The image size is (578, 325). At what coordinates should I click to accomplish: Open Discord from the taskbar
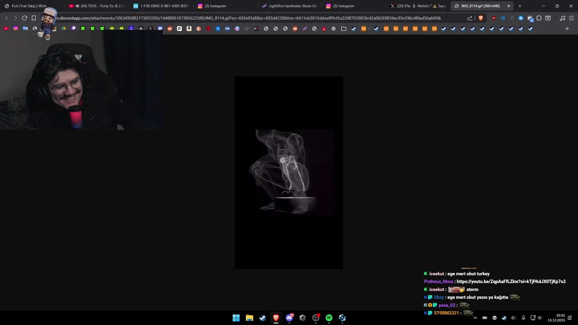(289, 318)
